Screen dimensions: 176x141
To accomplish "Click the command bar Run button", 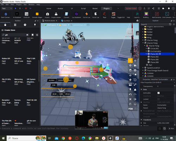I will [171, 128].
